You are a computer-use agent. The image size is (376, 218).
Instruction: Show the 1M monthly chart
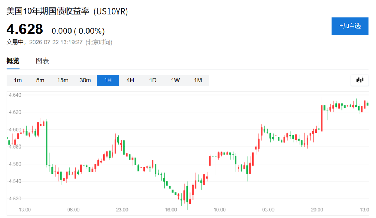tap(198, 80)
